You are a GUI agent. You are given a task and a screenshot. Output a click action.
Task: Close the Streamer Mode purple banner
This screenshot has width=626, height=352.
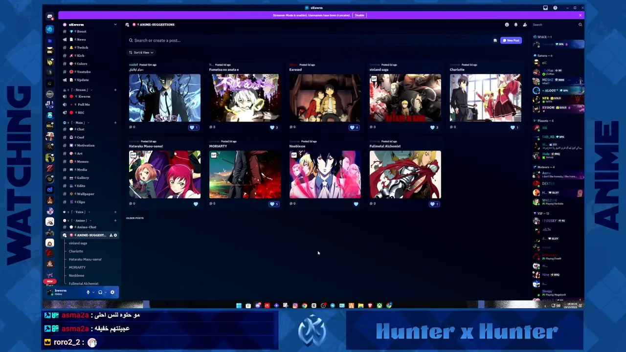[580, 15]
